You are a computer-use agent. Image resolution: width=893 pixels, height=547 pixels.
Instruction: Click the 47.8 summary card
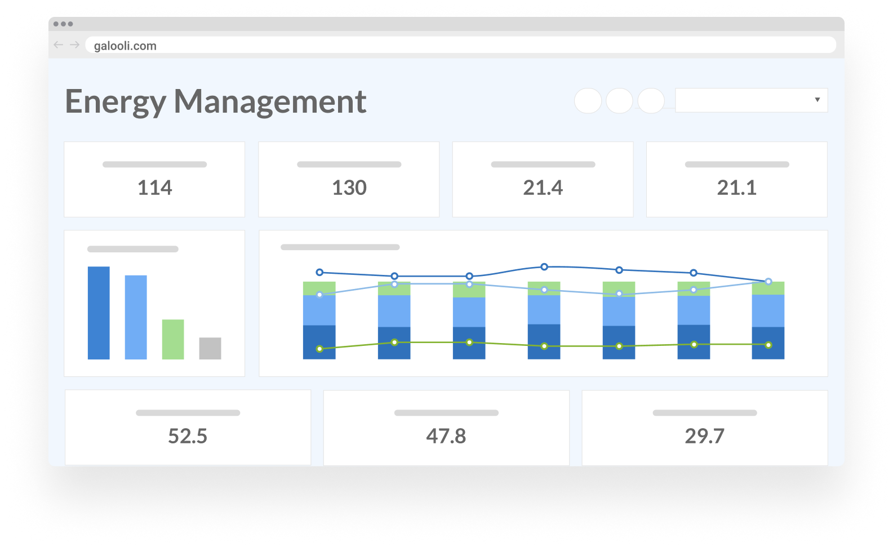tap(446, 428)
